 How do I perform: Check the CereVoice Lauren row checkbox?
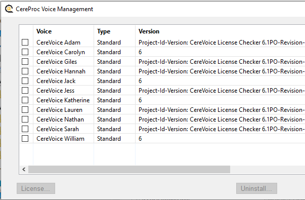click(x=25, y=110)
